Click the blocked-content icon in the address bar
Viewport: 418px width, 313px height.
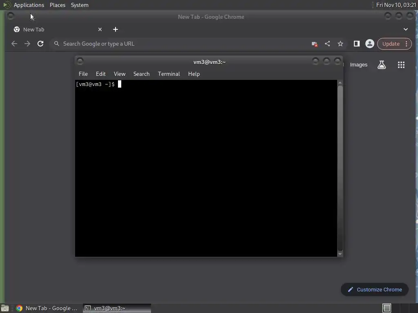[314, 44]
